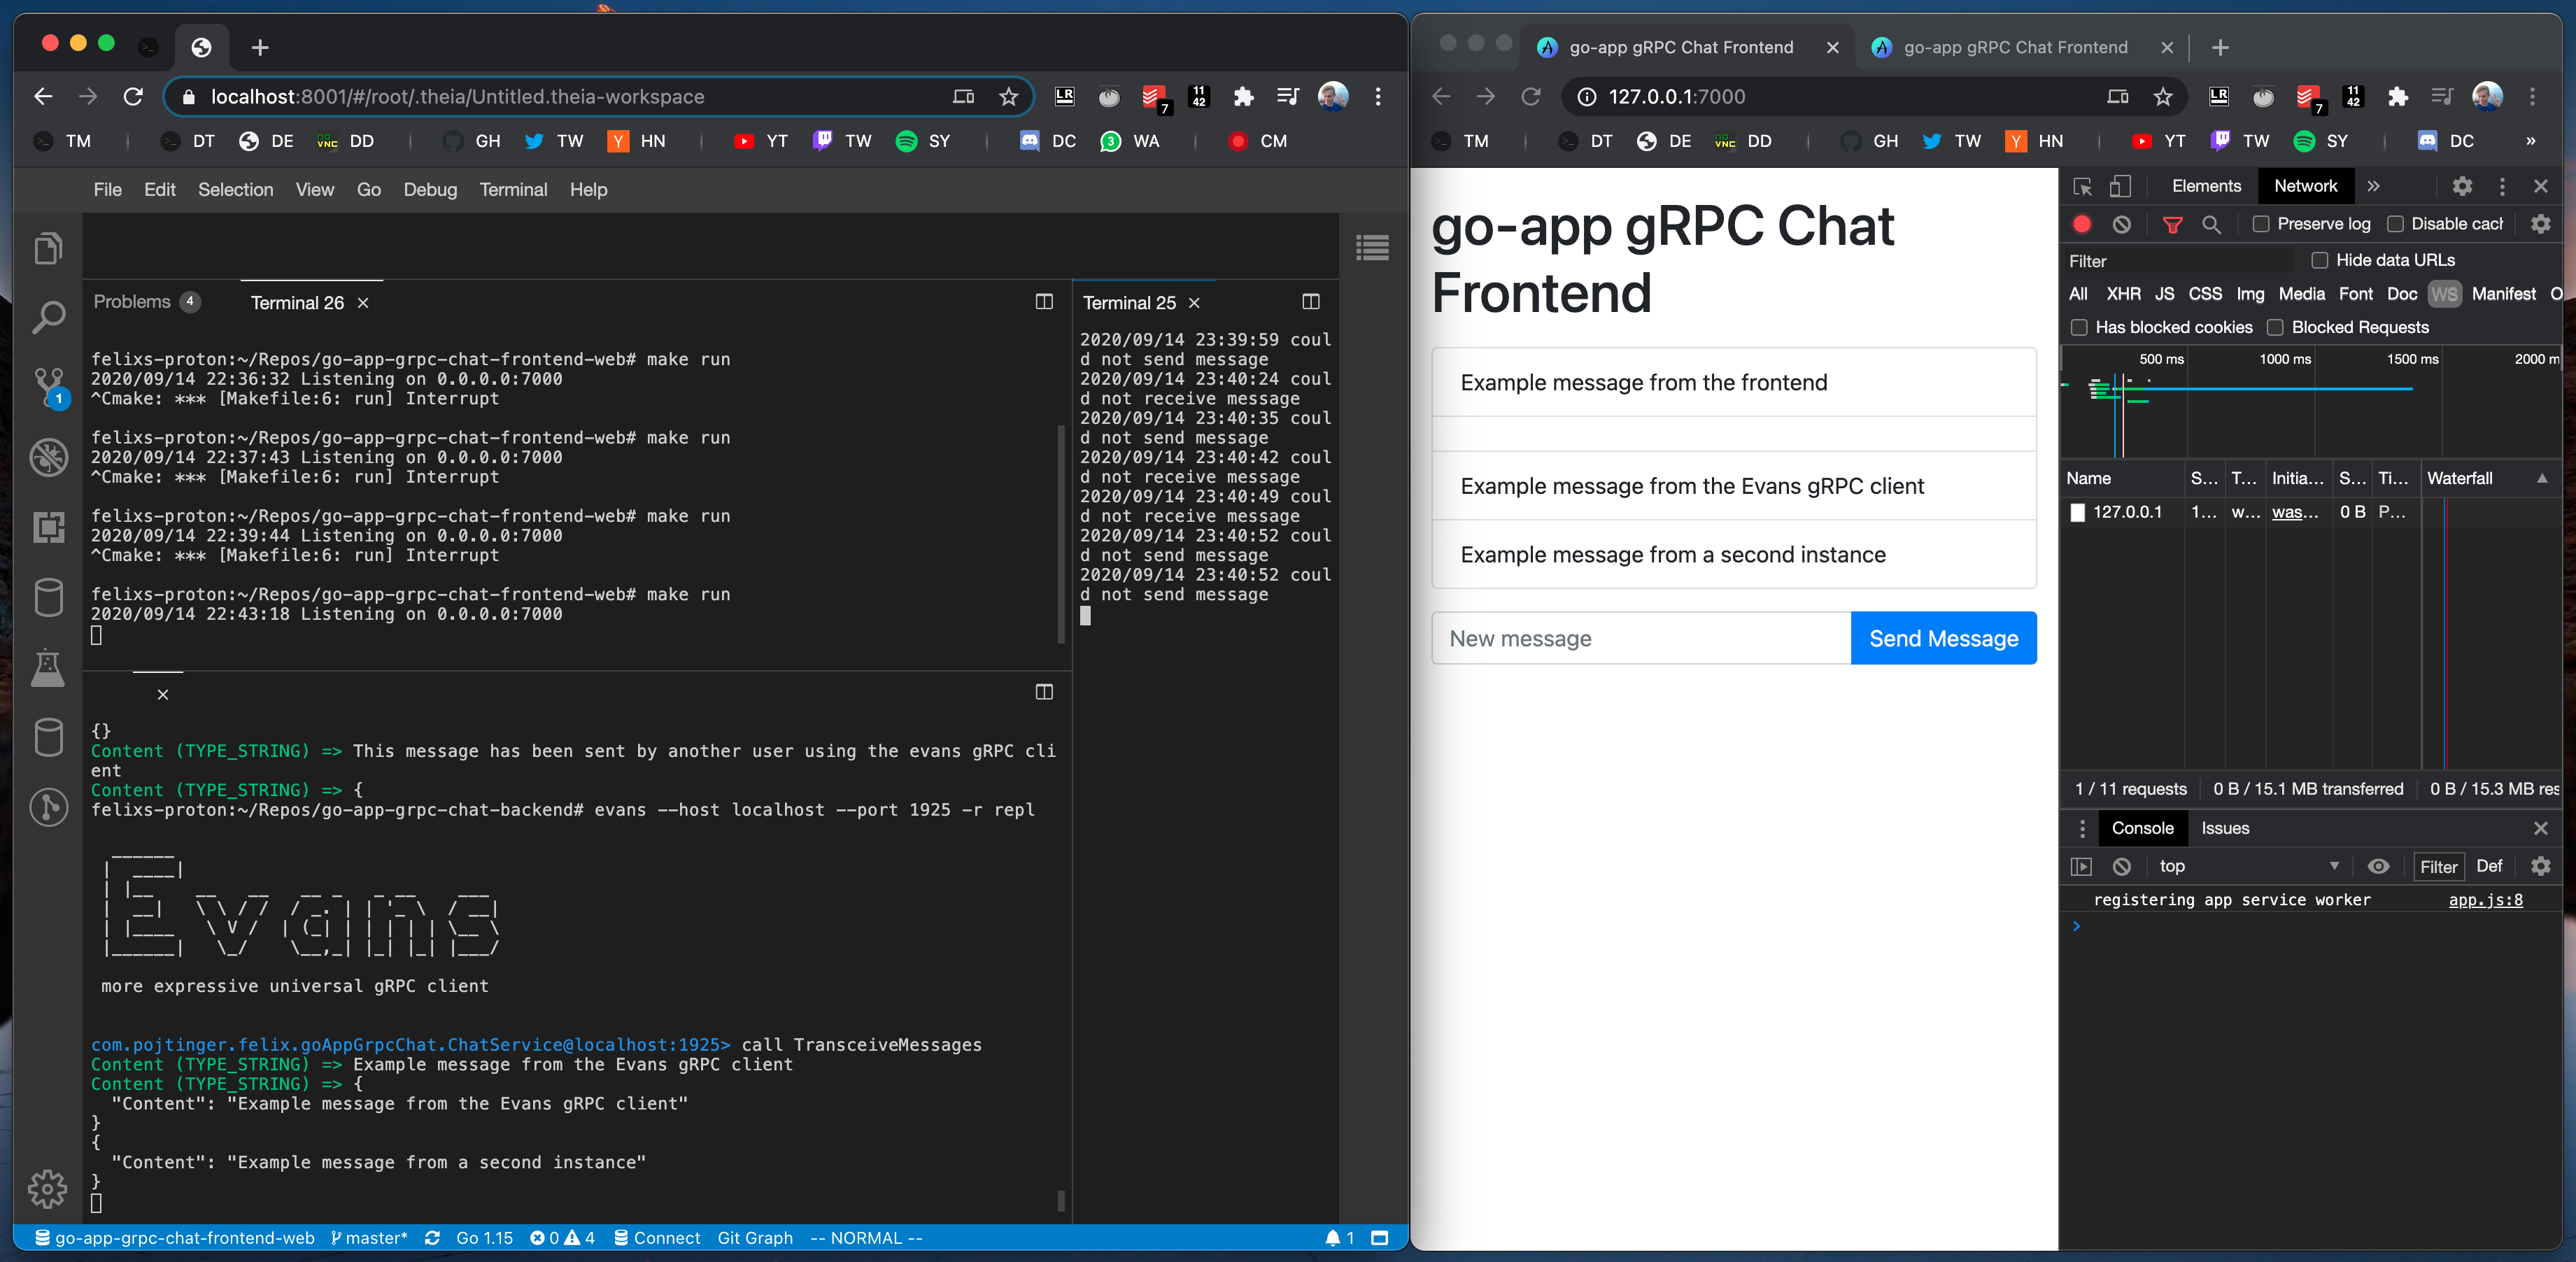The image size is (2576, 1262).
Task: Toggle the device toolbar icon in DevTools
Action: pyautogui.click(x=2120, y=186)
